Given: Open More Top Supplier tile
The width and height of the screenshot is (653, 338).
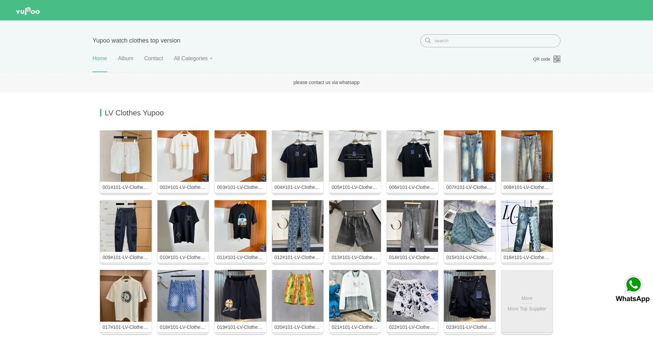Looking at the screenshot, I should click(527, 301).
